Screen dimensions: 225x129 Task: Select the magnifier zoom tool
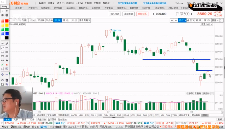[7, 69]
